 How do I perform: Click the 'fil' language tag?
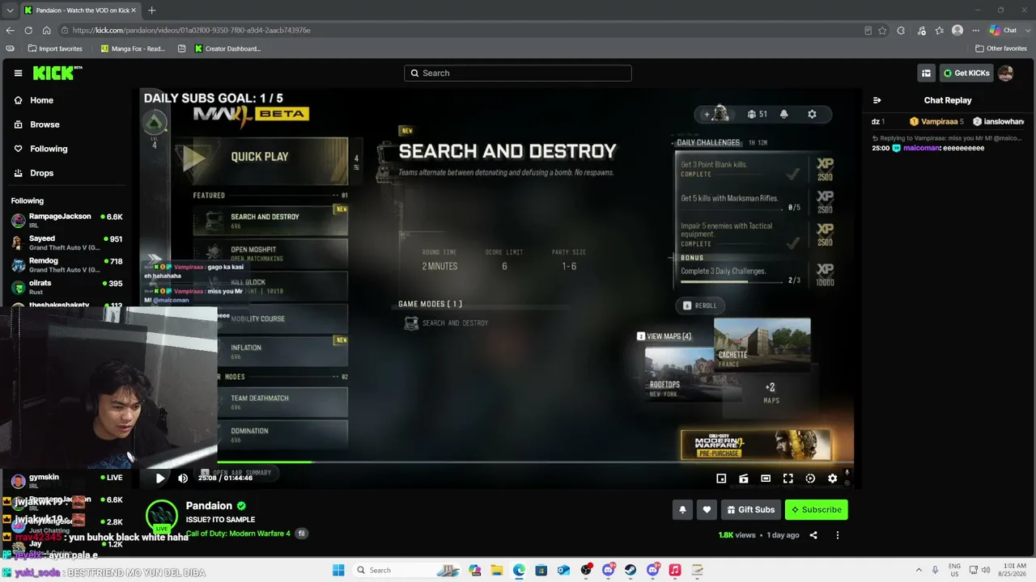pos(302,533)
